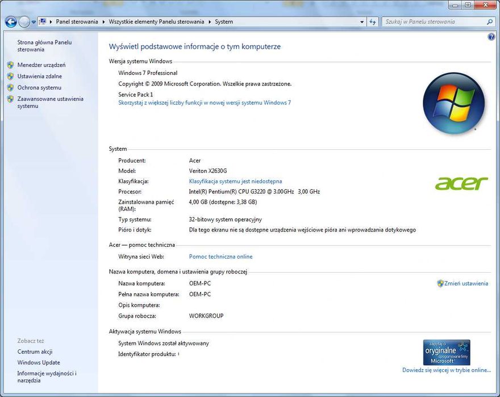This screenshot has width=500, height=397.
Task: Open the address bar history dropdown
Action: point(362,22)
